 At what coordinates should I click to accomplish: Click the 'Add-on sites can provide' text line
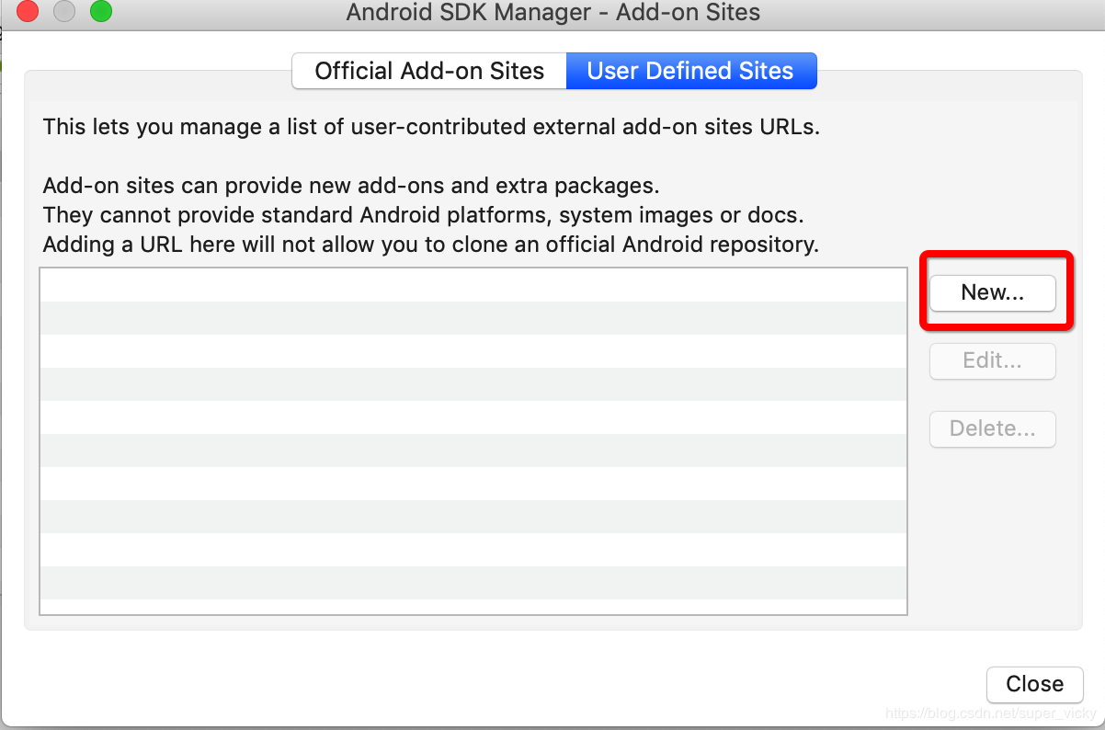(x=351, y=186)
